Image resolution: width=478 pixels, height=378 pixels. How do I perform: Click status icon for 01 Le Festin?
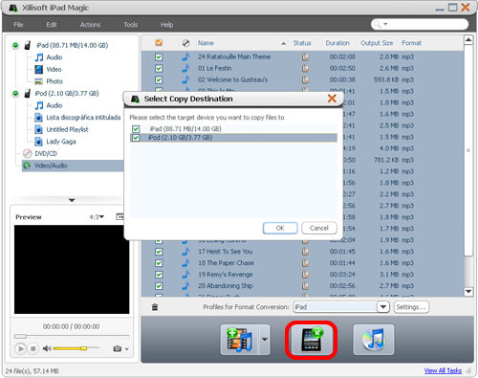click(305, 68)
